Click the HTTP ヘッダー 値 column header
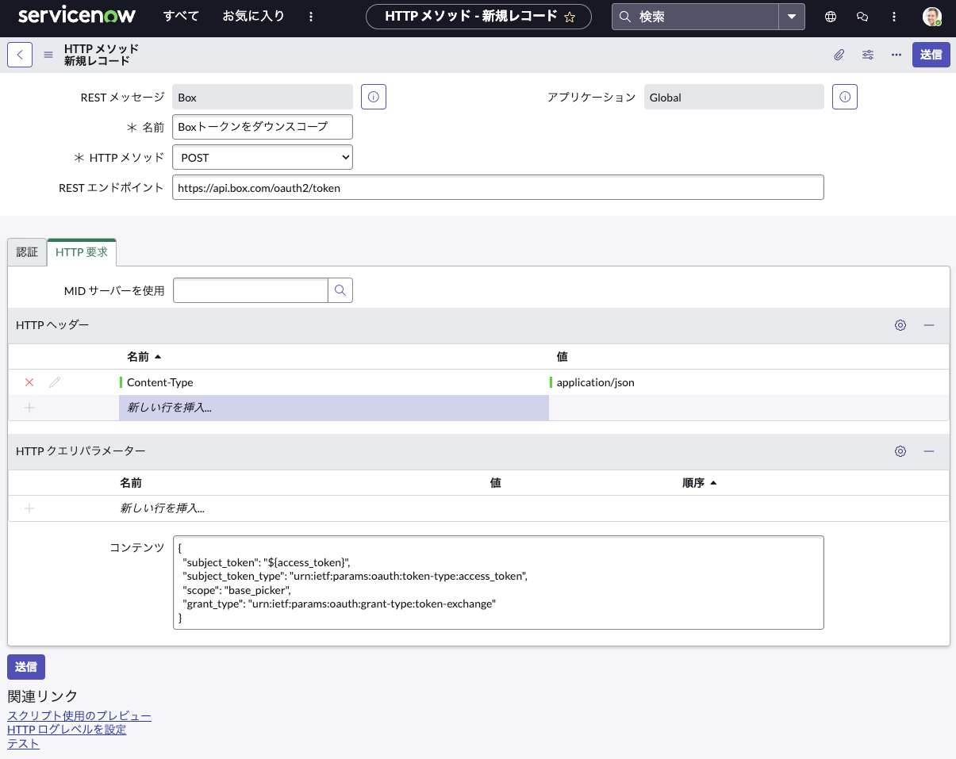 (x=562, y=357)
